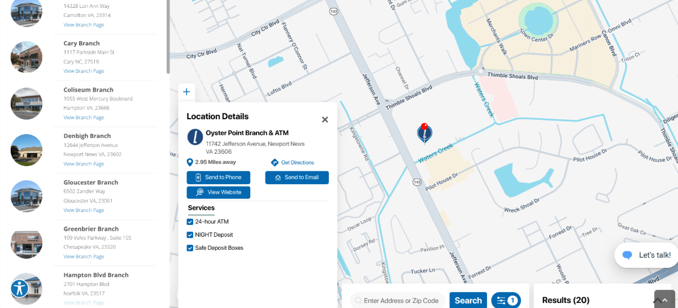This screenshot has height=308, width=678.
Task: Open Cary Branch View Branch Page link
Action: (84, 71)
